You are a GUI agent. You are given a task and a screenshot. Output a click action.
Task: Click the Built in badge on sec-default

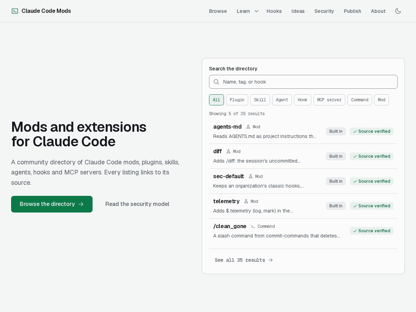pos(336,181)
